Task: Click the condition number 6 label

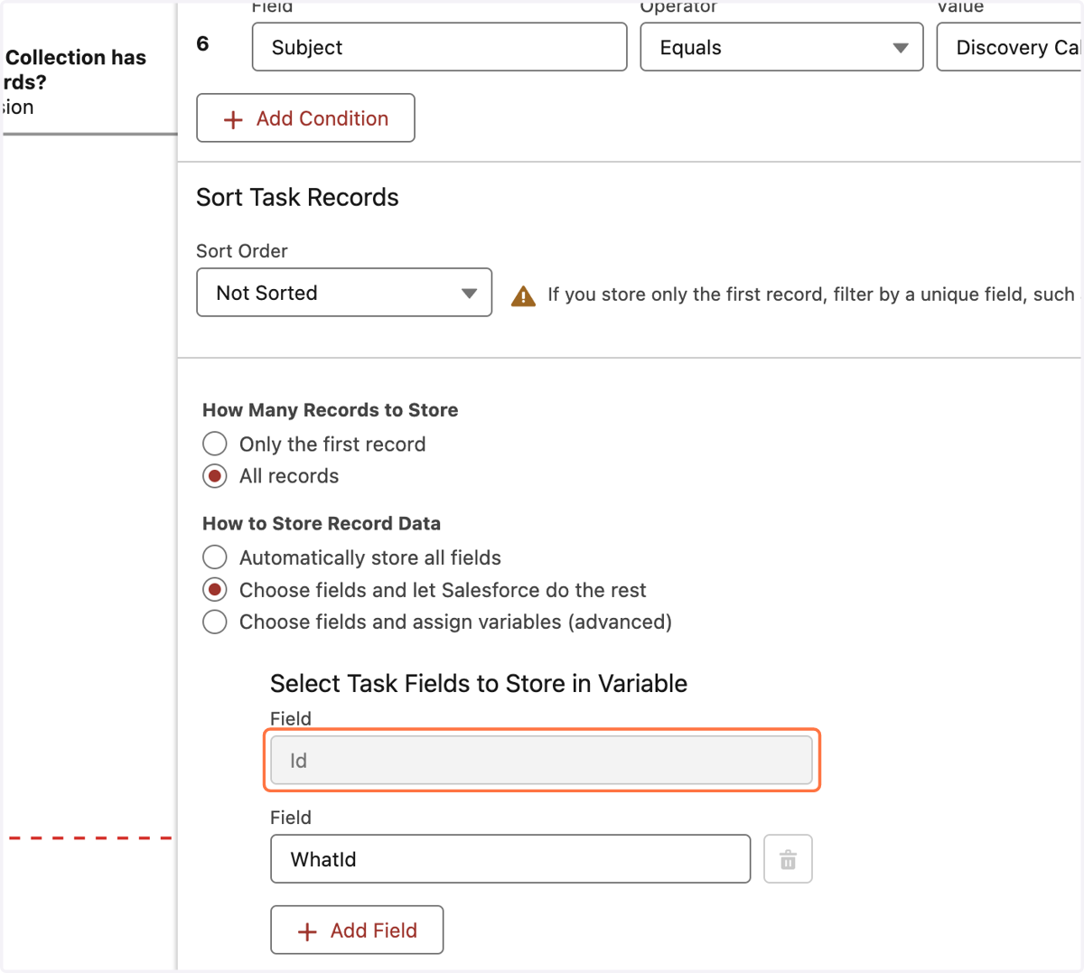Action: (202, 43)
